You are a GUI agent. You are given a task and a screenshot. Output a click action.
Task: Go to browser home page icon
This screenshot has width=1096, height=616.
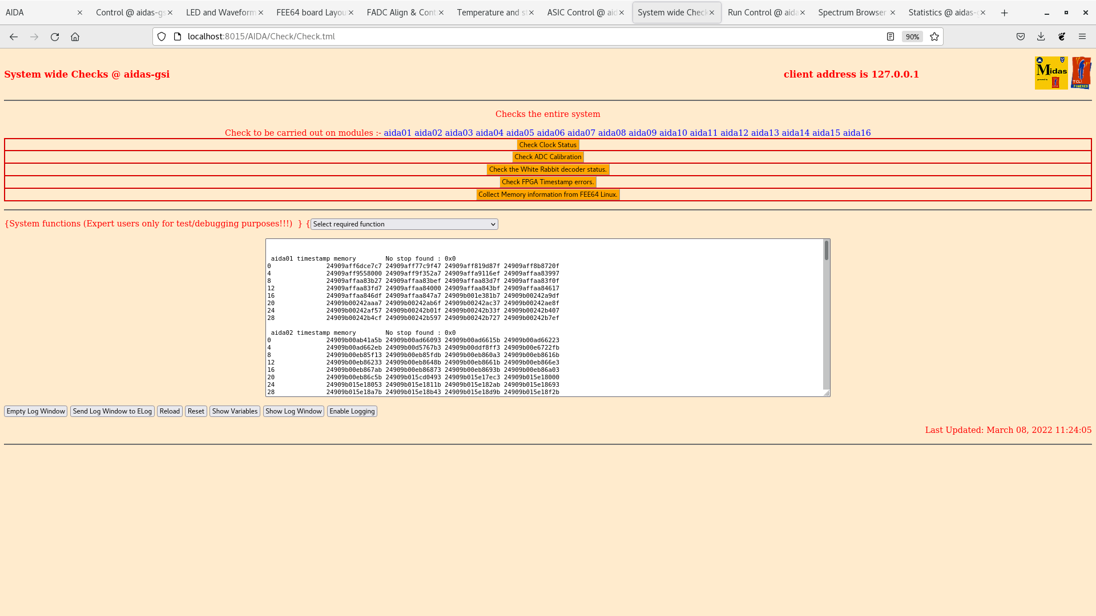[x=75, y=37]
